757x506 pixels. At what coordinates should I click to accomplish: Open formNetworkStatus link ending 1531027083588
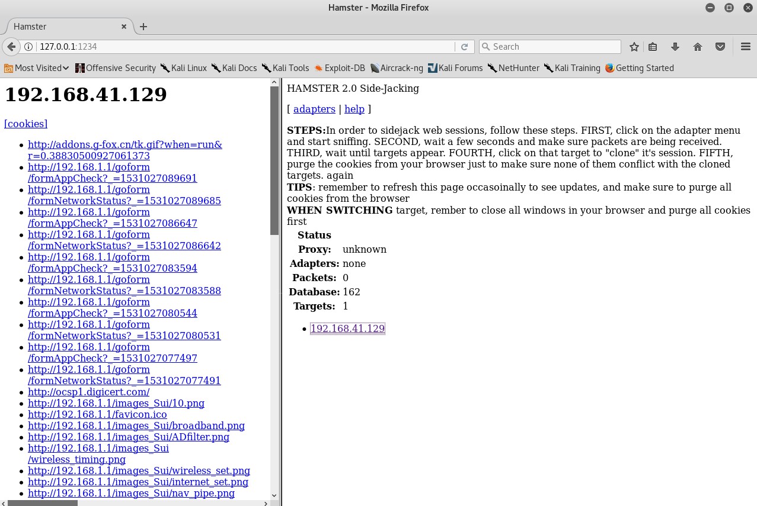point(124,285)
